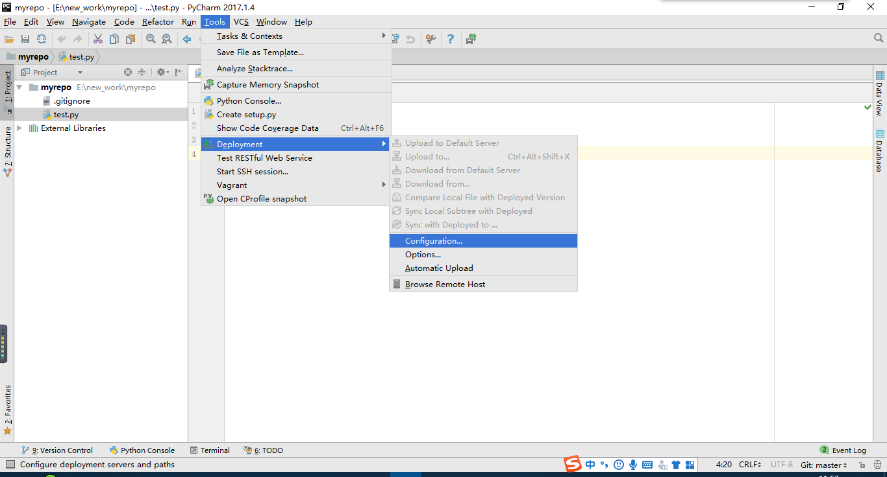The width and height of the screenshot is (887, 477).
Task: Expand the Vagrant submenu
Action: (x=296, y=185)
